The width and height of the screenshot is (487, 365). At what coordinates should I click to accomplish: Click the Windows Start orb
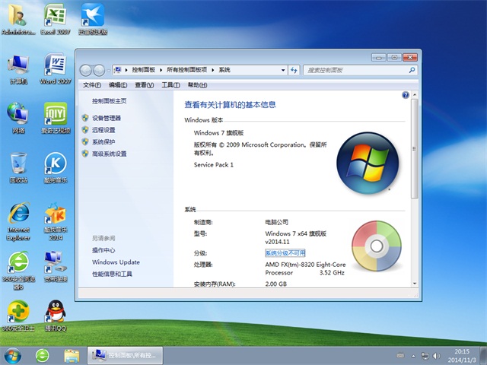(x=13, y=355)
